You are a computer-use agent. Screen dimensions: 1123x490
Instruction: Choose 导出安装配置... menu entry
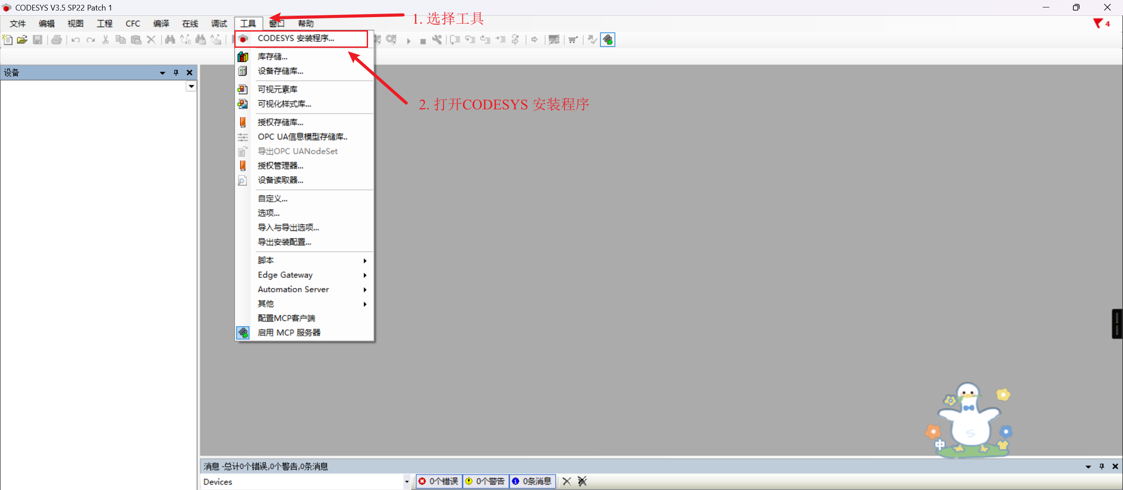point(304,242)
